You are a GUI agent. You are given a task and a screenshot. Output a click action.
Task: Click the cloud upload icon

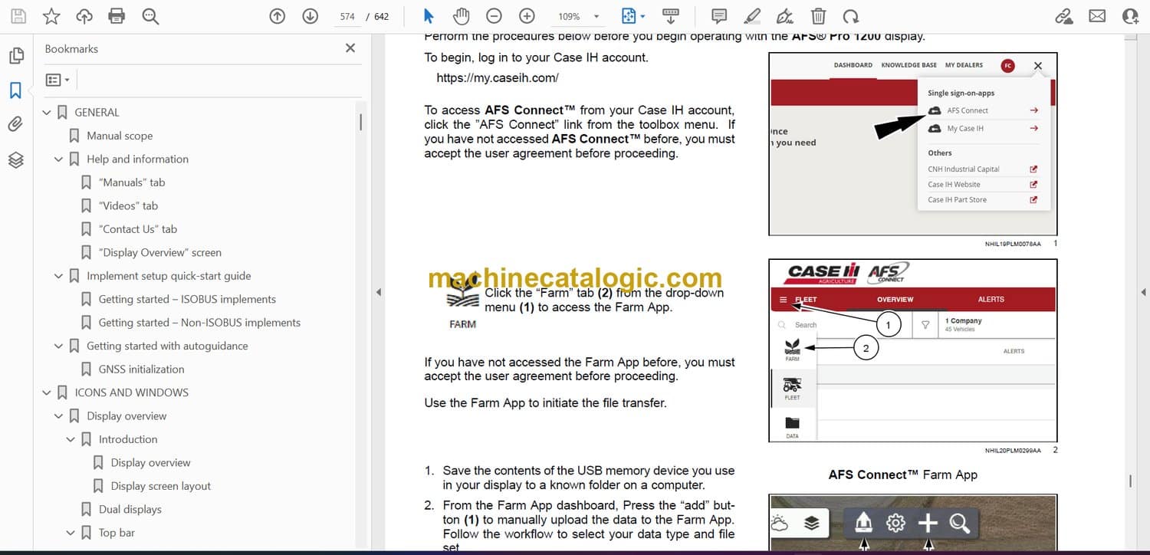84,16
